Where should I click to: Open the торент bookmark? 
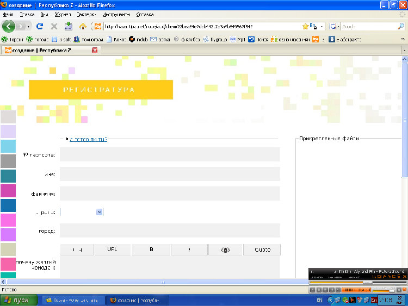[13, 40]
